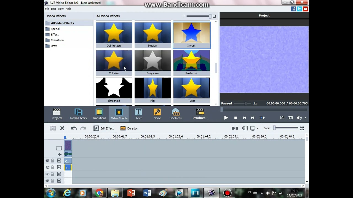
Task: Select the Median effect thumbnail
Action: click(x=153, y=35)
